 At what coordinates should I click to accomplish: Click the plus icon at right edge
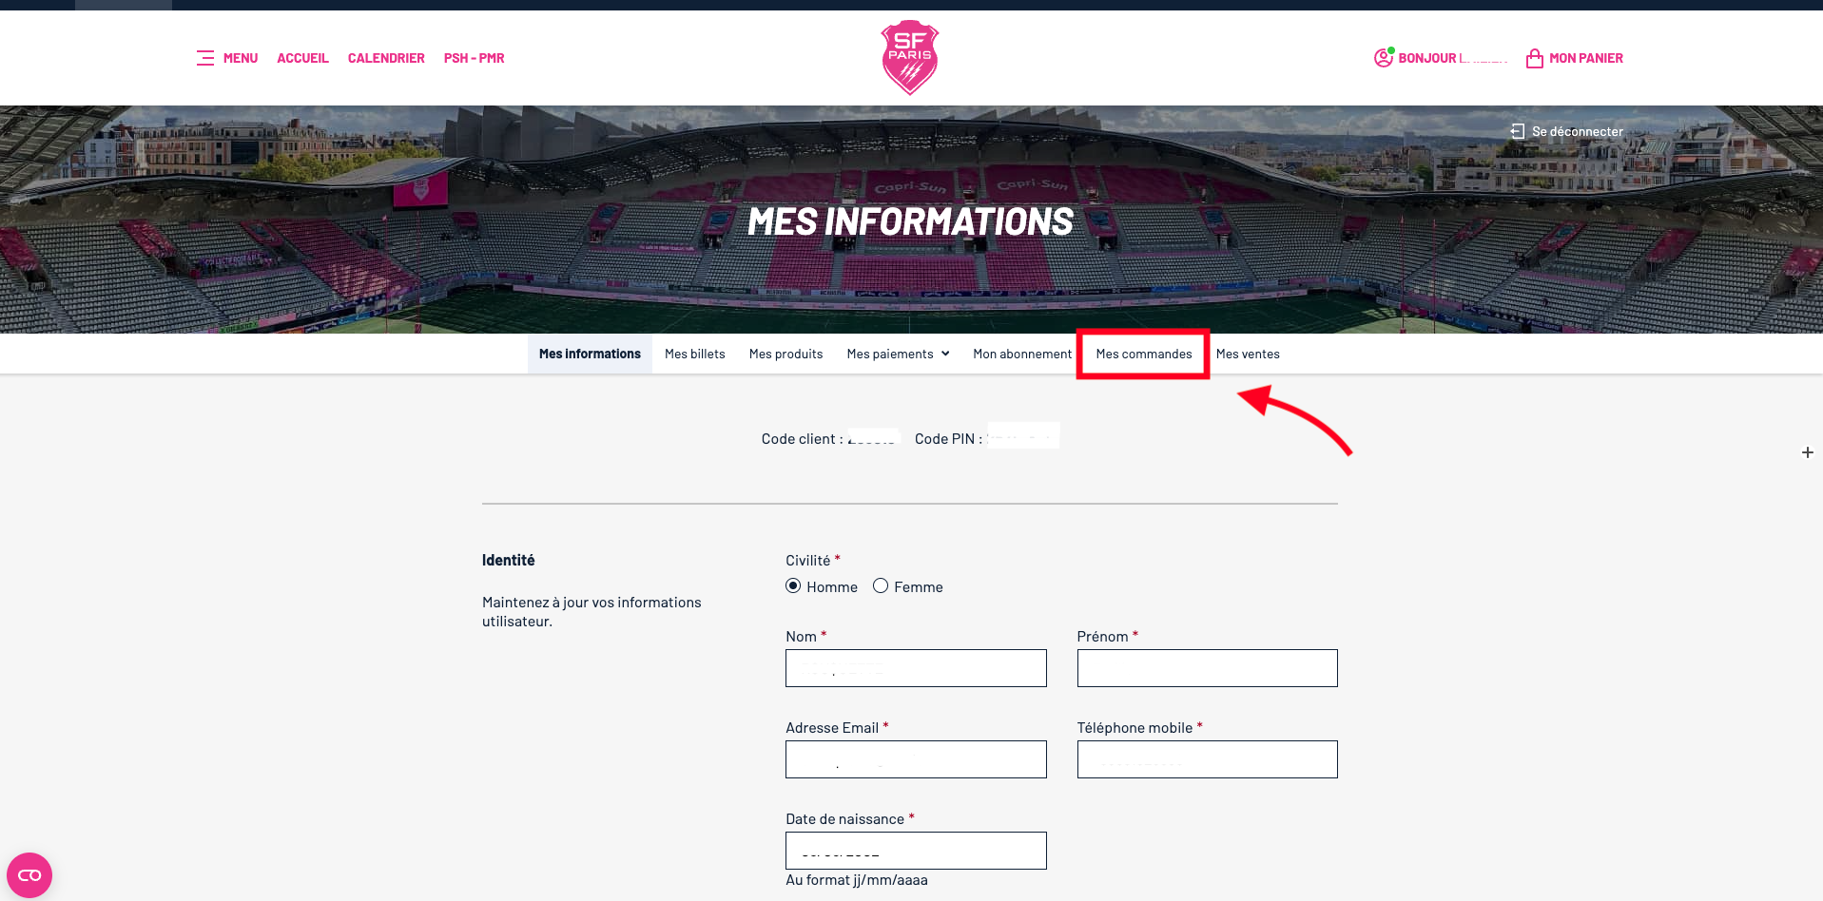click(1807, 452)
